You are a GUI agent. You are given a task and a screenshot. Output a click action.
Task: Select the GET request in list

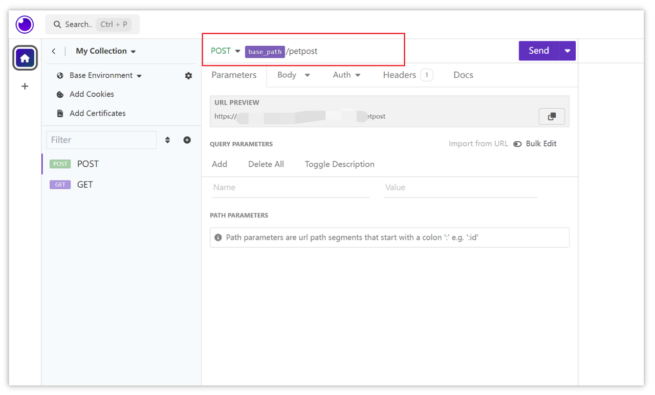(122, 185)
